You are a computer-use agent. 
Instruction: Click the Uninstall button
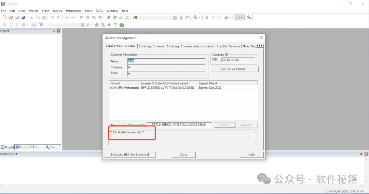(x=247, y=125)
